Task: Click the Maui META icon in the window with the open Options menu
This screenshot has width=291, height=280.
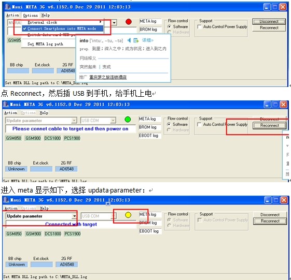Action: coord(8,7)
